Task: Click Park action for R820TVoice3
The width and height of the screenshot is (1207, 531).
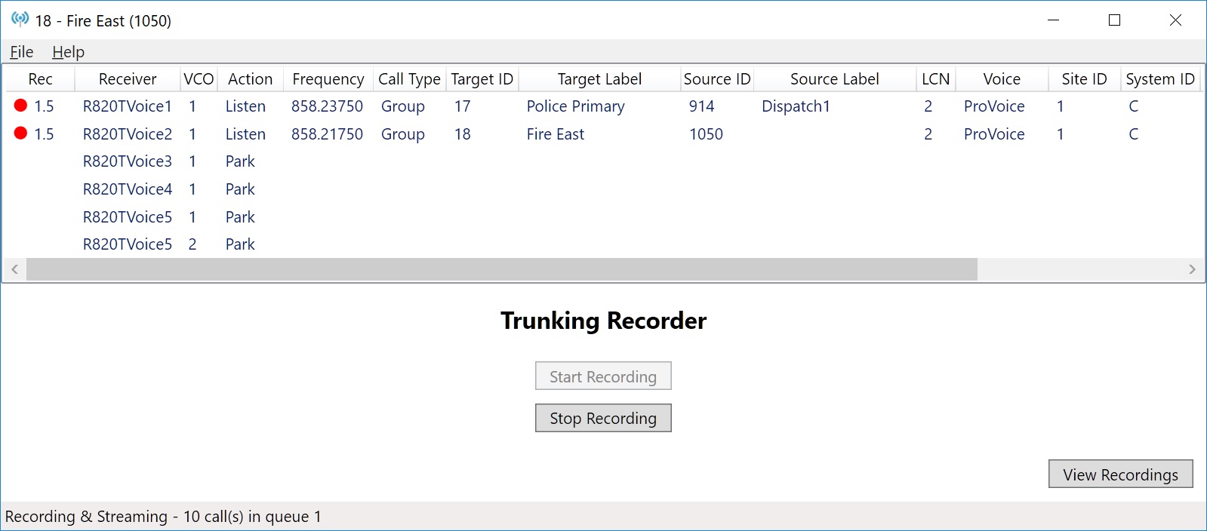Action: coord(240,161)
